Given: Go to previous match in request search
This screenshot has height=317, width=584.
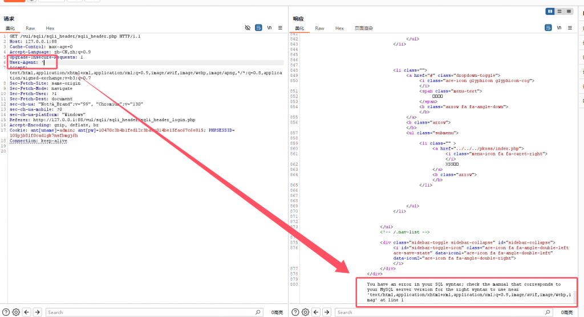Looking at the screenshot, I should coord(26,312).
